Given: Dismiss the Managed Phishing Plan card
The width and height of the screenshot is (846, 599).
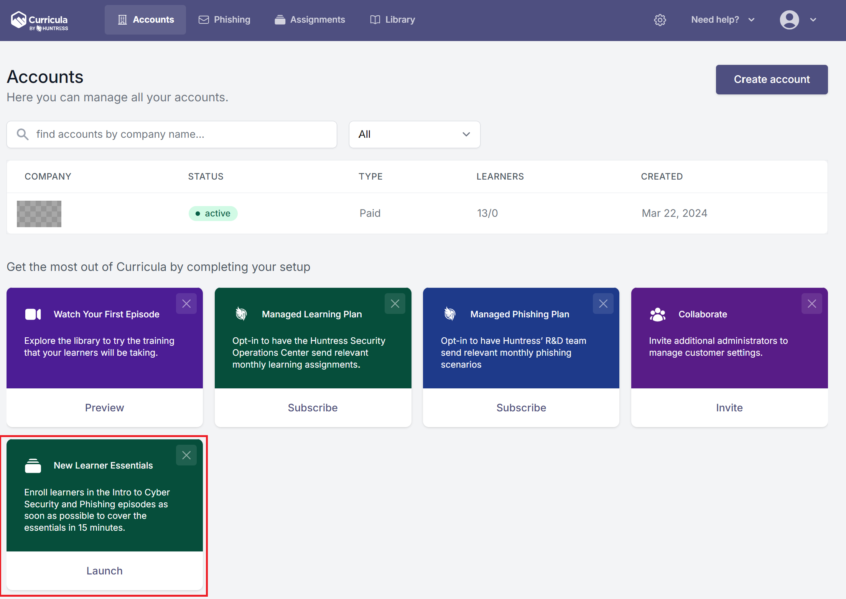Looking at the screenshot, I should 603,304.
